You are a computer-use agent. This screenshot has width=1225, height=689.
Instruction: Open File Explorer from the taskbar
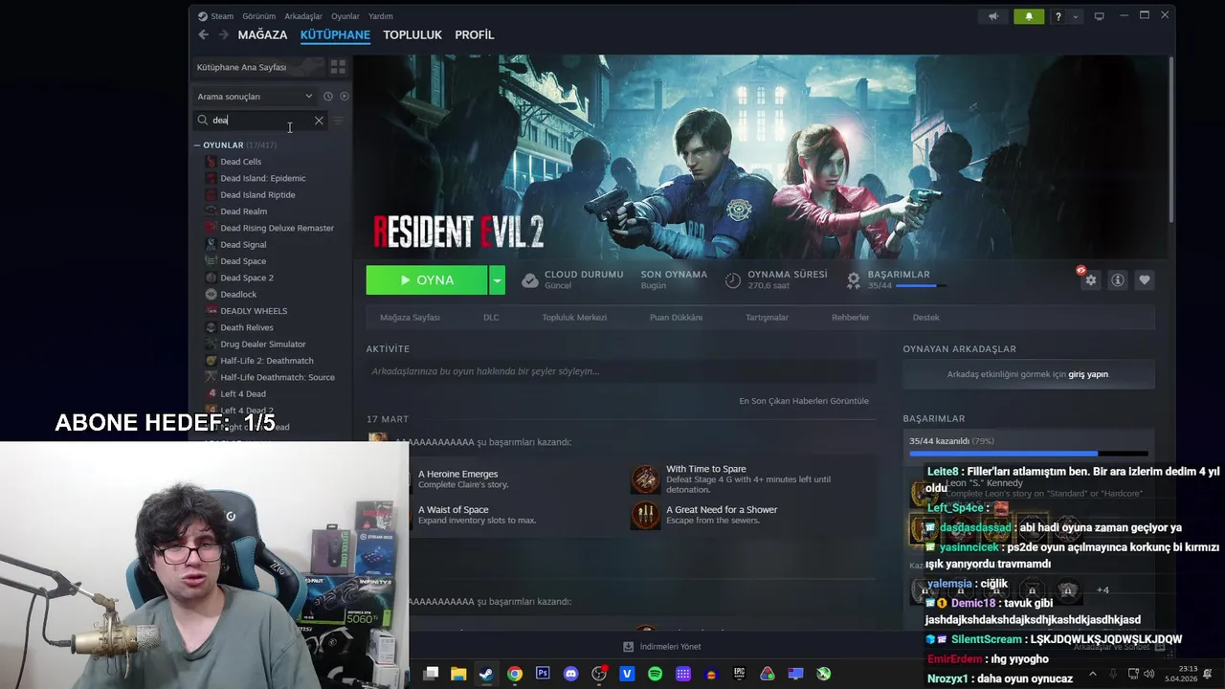coord(458,674)
